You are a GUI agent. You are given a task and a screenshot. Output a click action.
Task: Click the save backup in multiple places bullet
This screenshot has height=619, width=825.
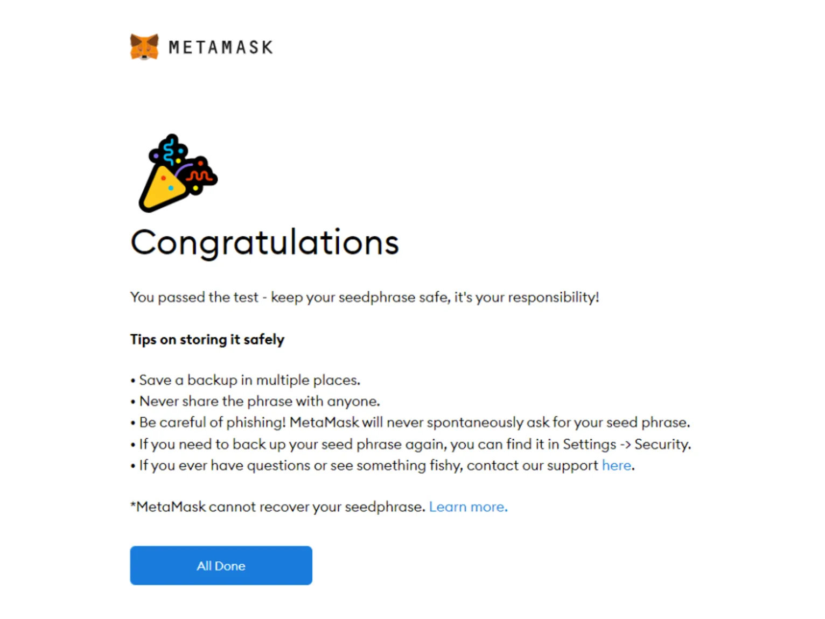(x=245, y=379)
